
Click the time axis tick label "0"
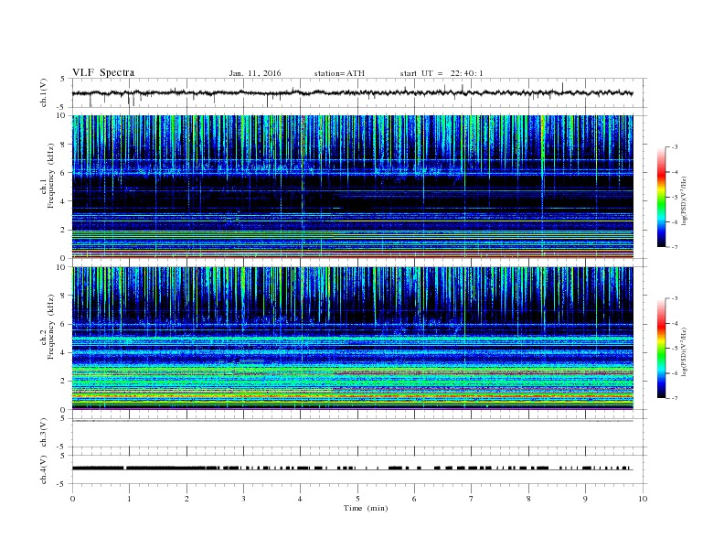[x=72, y=499]
